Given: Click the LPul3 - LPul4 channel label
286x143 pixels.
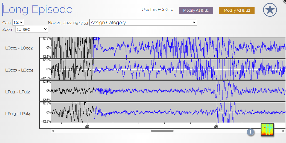Looking at the screenshot, I should pos(18,114).
